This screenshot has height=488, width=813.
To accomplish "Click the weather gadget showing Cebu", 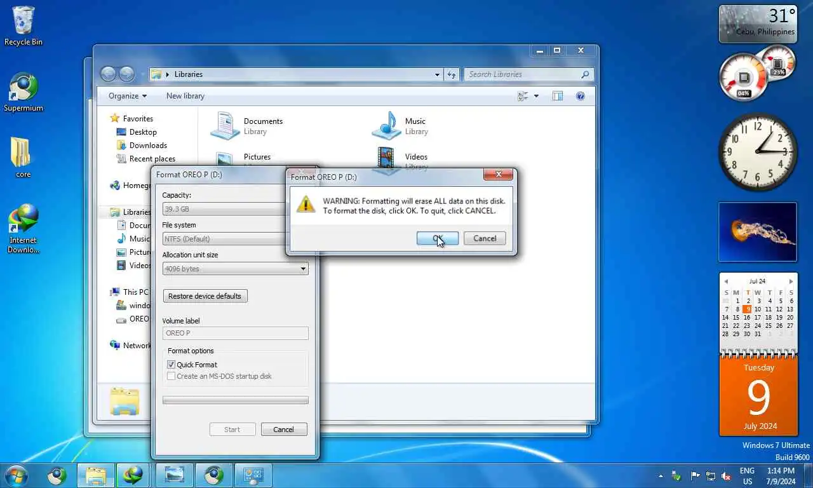I will (x=758, y=24).
